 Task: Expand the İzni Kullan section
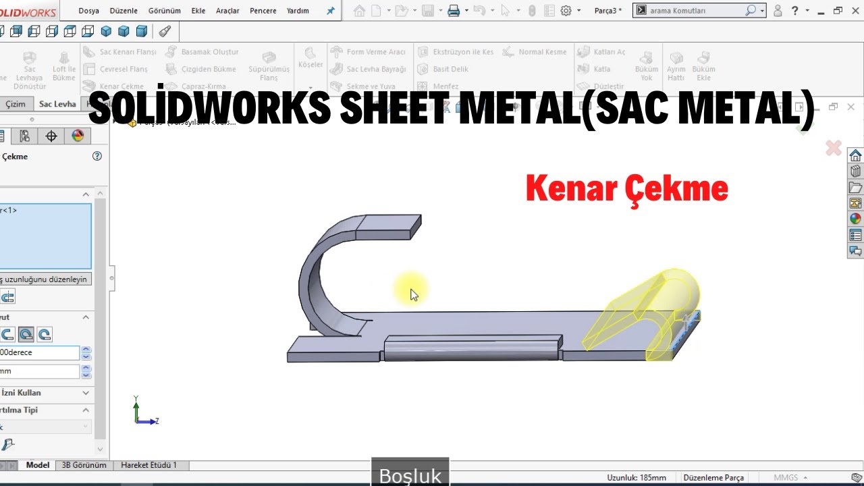tap(86, 392)
